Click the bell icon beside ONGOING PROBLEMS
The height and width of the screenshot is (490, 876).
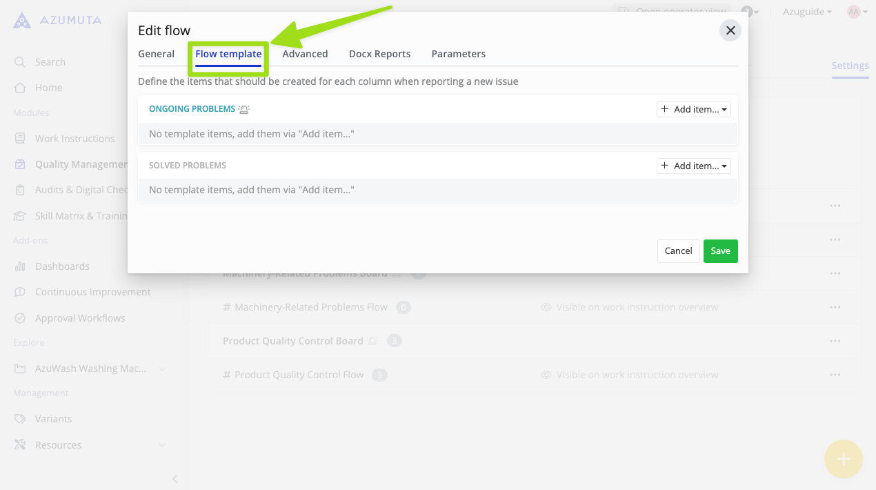coord(244,108)
